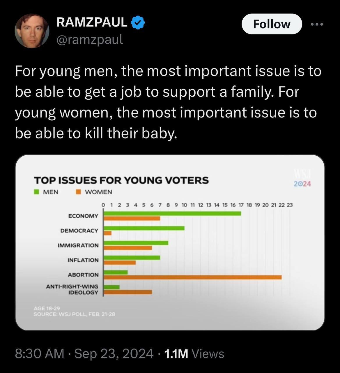Click the blue verified badge

138,22
